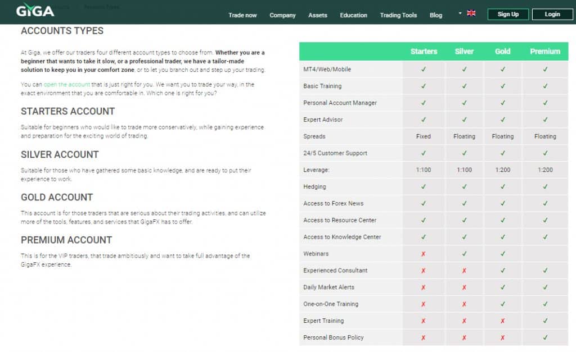Click the 'Hedging' row label
The width and height of the screenshot is (576, 352).
(314, 186)
